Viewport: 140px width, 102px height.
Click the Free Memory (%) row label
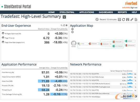coord(8,72)
